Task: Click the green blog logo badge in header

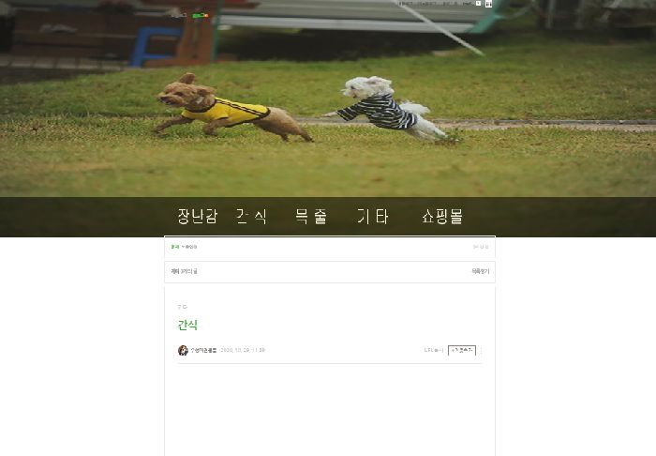Action: pos(201,16)
